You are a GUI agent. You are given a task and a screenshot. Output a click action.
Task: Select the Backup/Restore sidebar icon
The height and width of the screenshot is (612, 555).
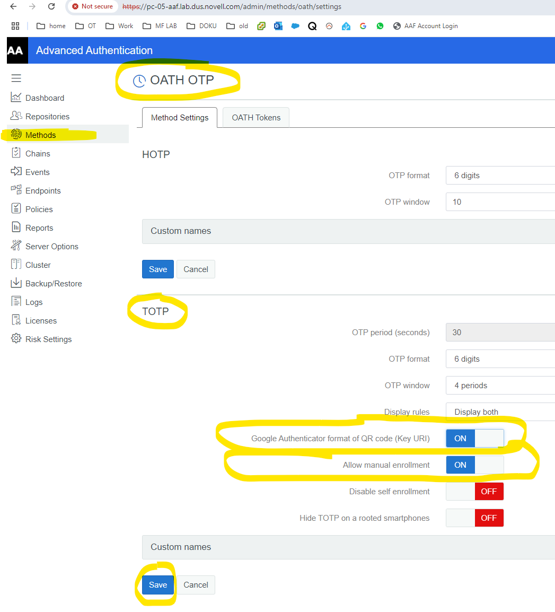tap(16, 283)
